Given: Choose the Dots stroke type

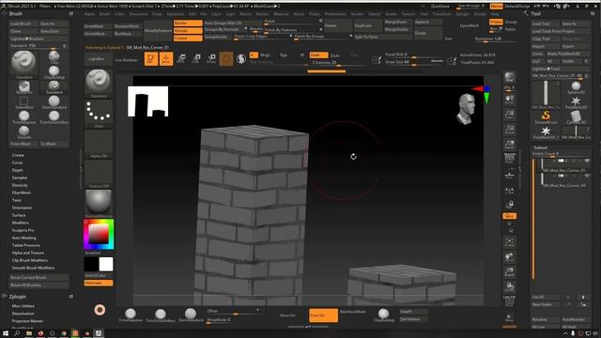Looking at the screenshot, I should tap(99, 114).
